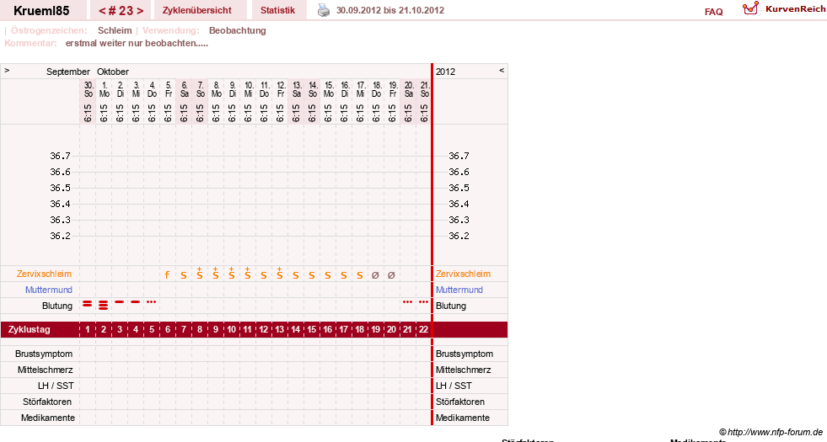Go to previous cycle with left arrow
This screenshot has width=827, height=442.
(102, 11)
